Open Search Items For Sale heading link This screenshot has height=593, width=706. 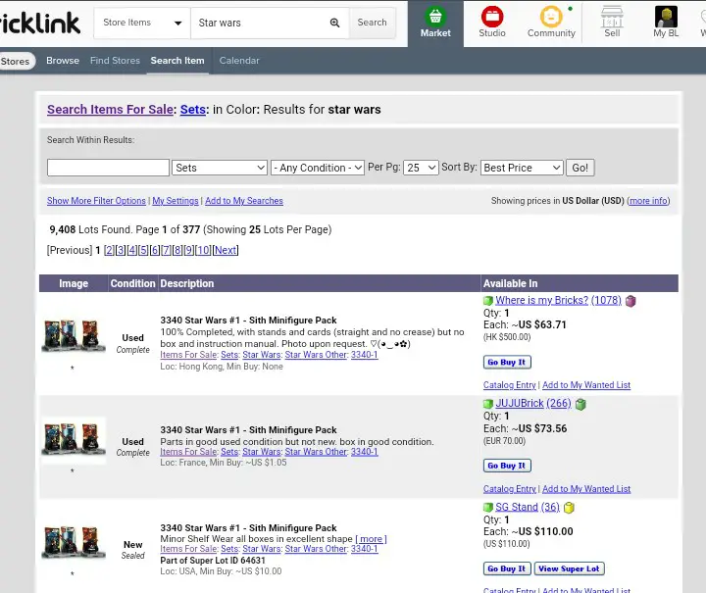(x=110, y=110)
